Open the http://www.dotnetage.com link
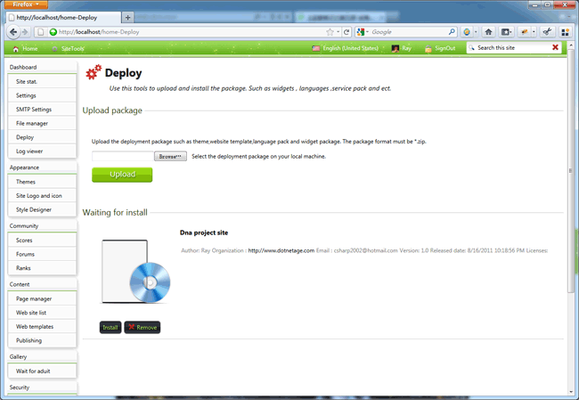 point(281,251)
